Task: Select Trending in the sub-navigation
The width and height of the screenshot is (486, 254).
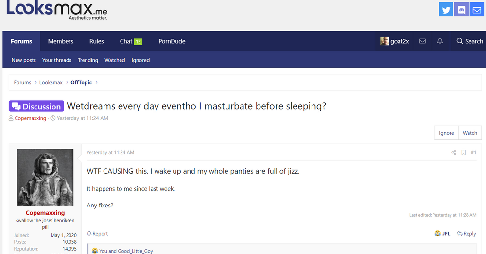Action: (x=87, y=60)
